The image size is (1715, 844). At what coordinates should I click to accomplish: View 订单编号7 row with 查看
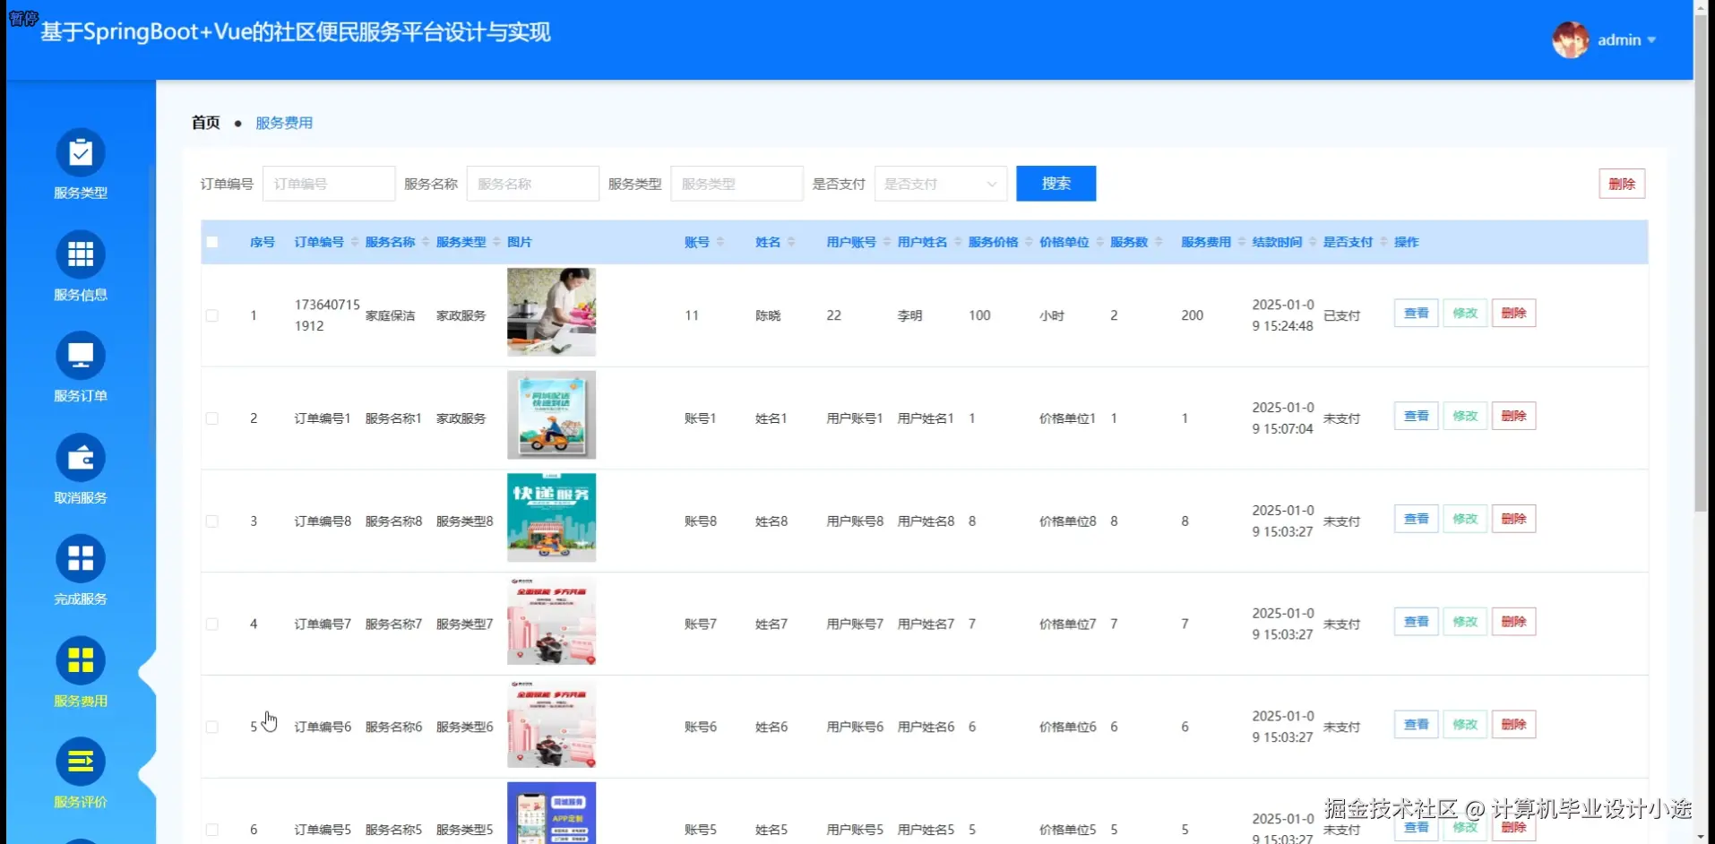tap(1417, 622)
